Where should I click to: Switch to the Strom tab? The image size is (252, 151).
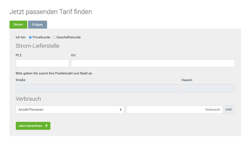18,25
